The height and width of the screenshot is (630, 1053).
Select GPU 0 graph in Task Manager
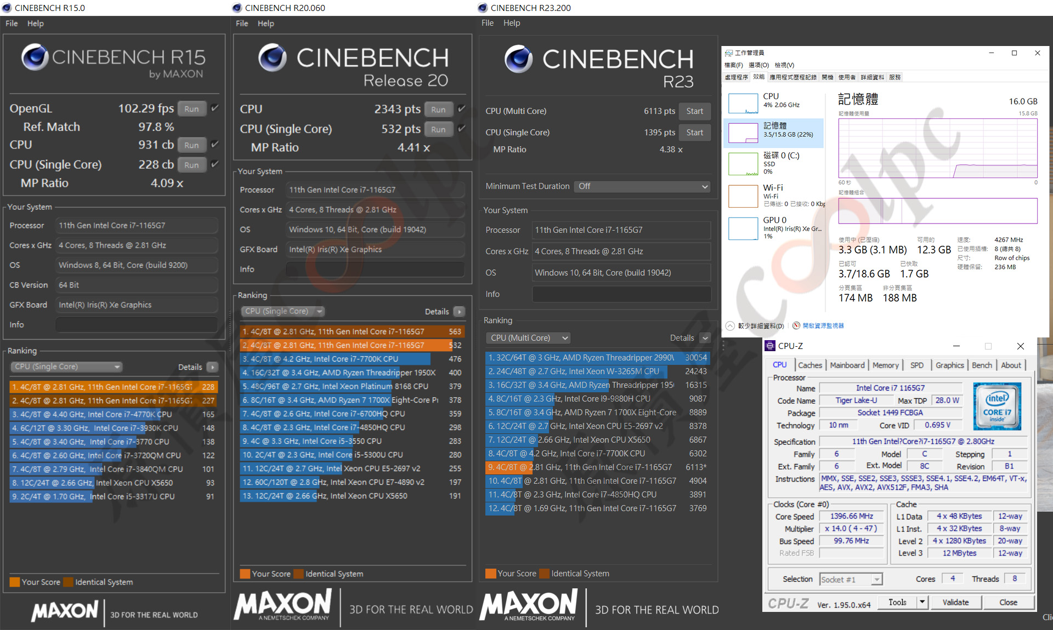pyautogui.click(x=743, y=228)
